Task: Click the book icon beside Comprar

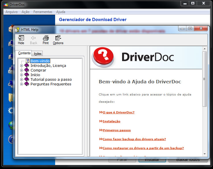Action: point(27,70)
